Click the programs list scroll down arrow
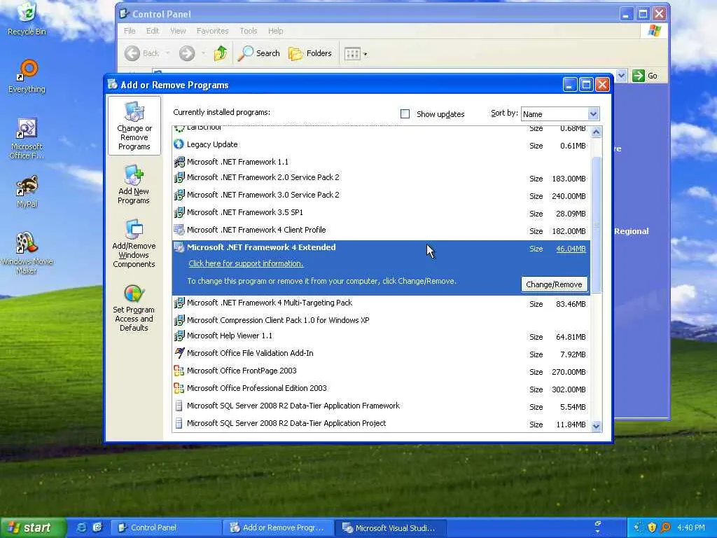The height and width of the screenshot is (538, 717). pyautogui.click(x=596, y=426)
